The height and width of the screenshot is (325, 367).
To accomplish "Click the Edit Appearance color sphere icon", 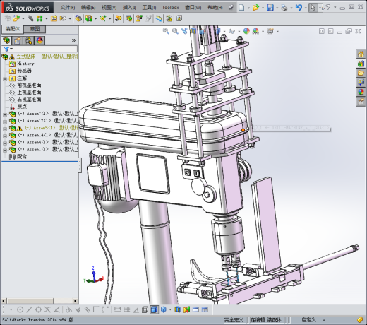I will [x=246, y=31].
